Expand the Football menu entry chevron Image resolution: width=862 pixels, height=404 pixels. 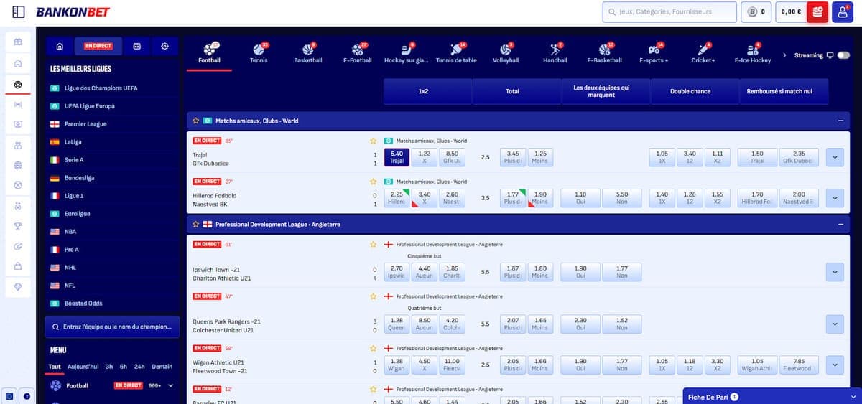[x=171, y=385]
